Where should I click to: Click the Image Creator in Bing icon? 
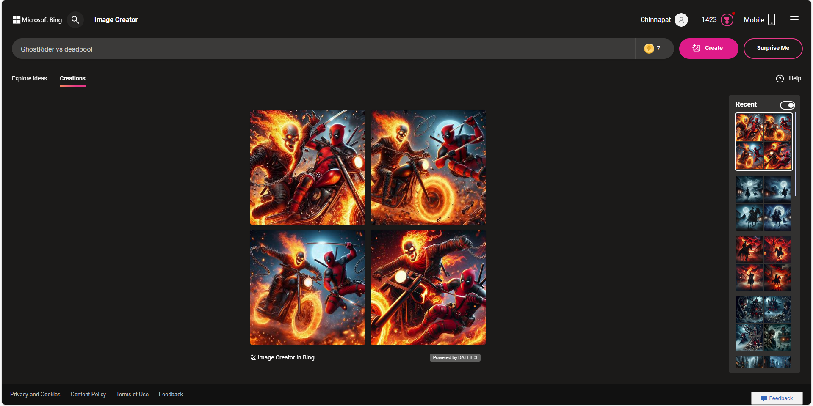(253, 357)
